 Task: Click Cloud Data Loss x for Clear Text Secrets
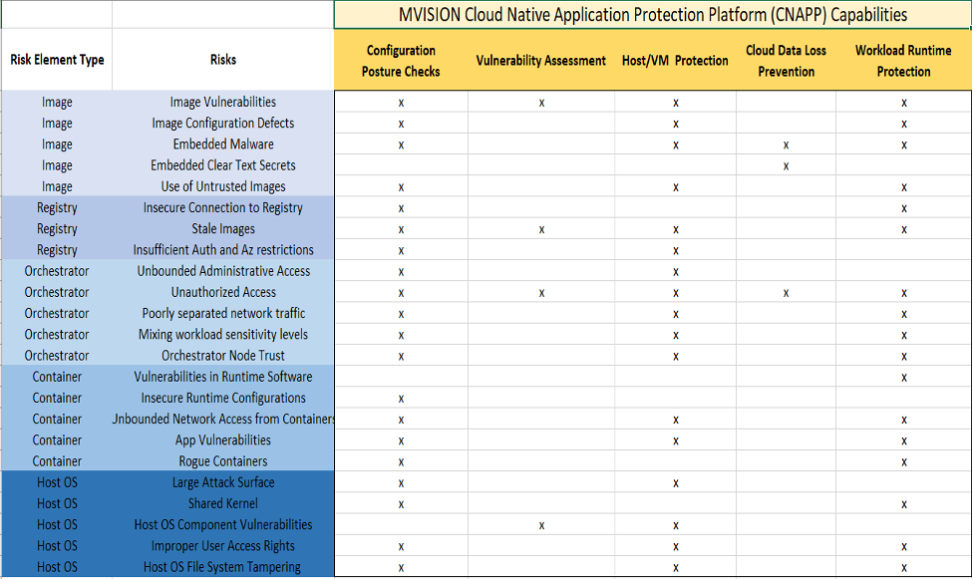click(x=786, y=165)
